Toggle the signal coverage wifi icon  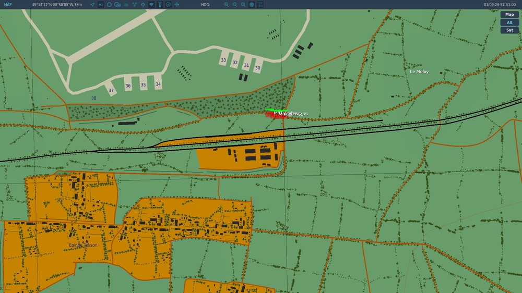coord(151,5)
